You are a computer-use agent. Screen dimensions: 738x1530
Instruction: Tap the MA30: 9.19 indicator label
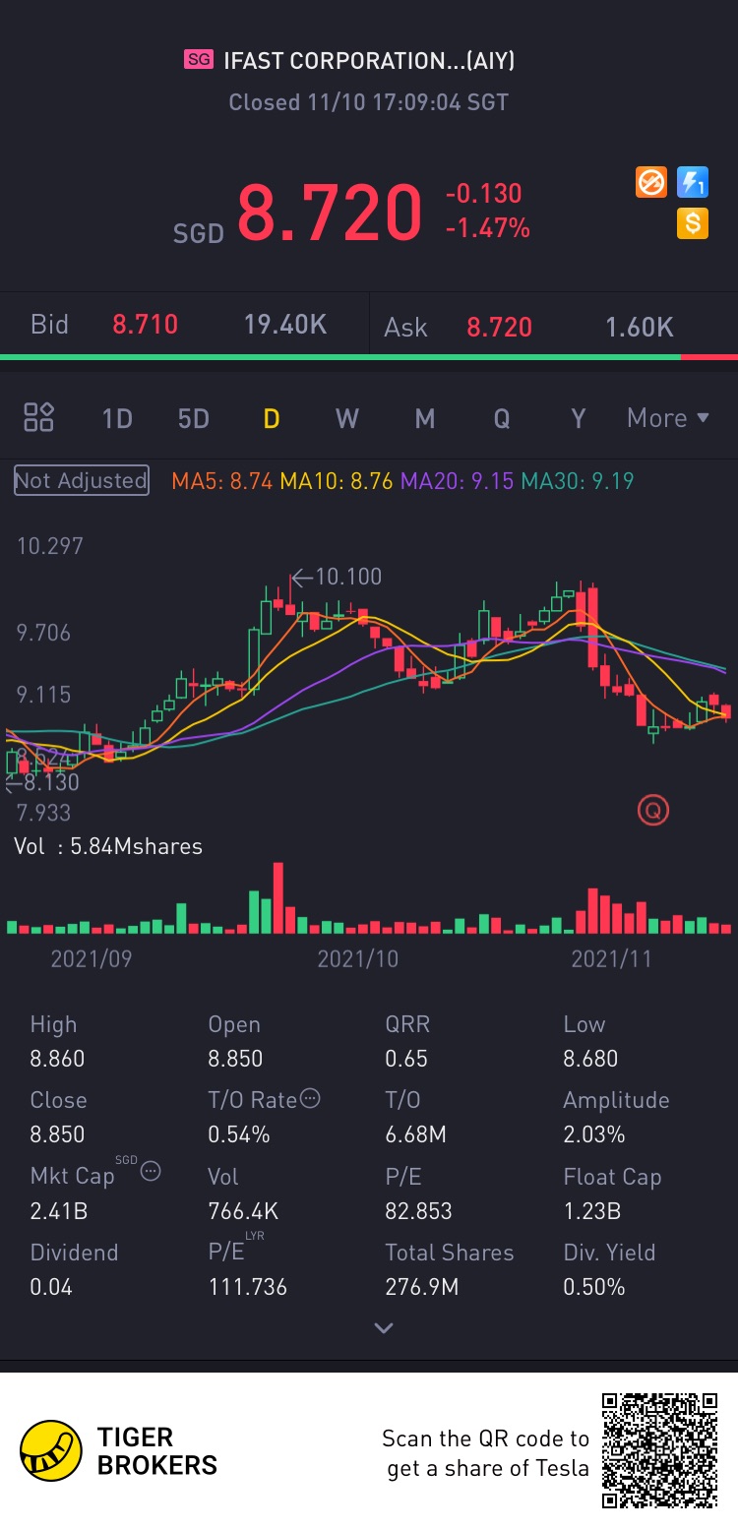(x=578, y=481)
